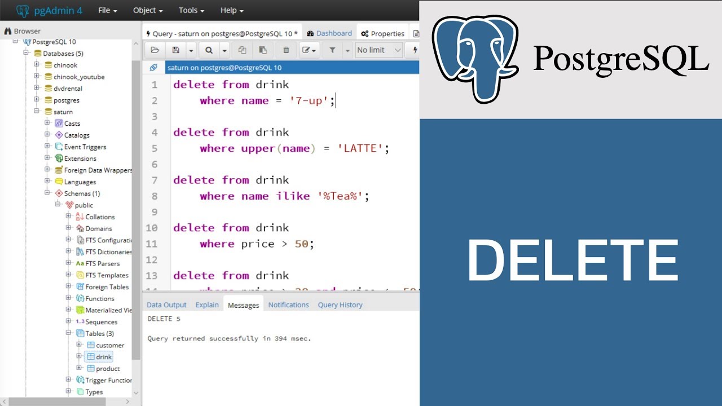
Task: Click the FTS Parsers Aa icon
Action: (80, 263)
